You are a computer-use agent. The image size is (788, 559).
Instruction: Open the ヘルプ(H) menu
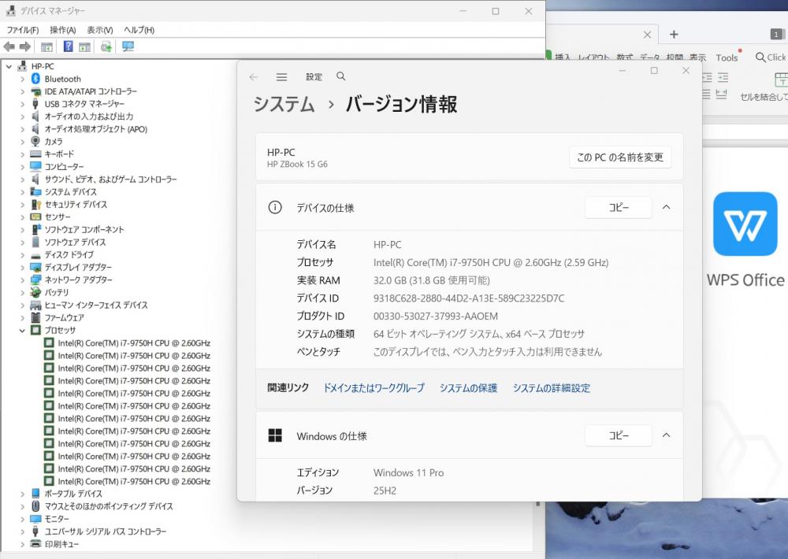click(139, 30)
